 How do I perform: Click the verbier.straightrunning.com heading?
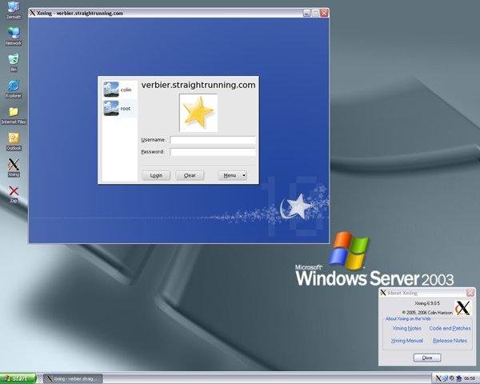pyautogui.click(x=198, y=85)
